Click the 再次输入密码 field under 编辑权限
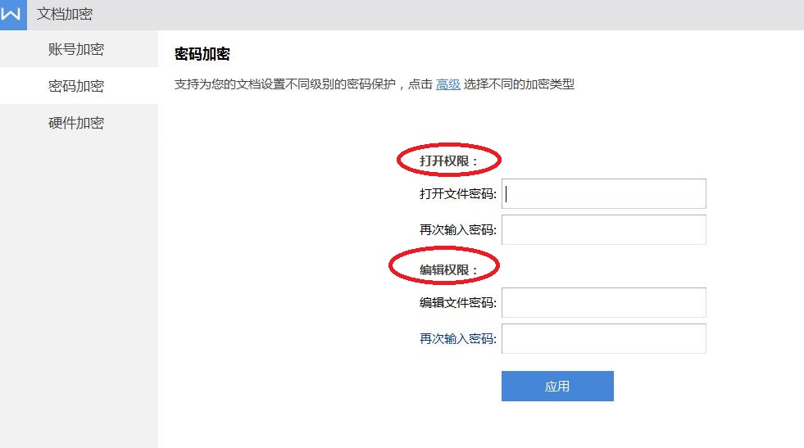The image size is (804, 448). (x=603, y=338)
